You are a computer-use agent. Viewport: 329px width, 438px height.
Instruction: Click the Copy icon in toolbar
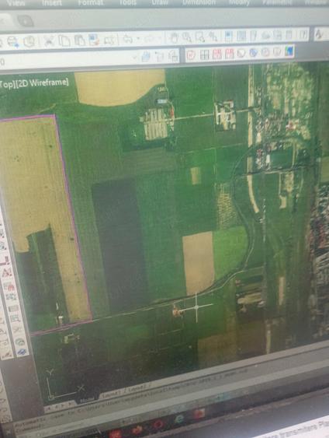pyautogui.click(x=64, y=40)
